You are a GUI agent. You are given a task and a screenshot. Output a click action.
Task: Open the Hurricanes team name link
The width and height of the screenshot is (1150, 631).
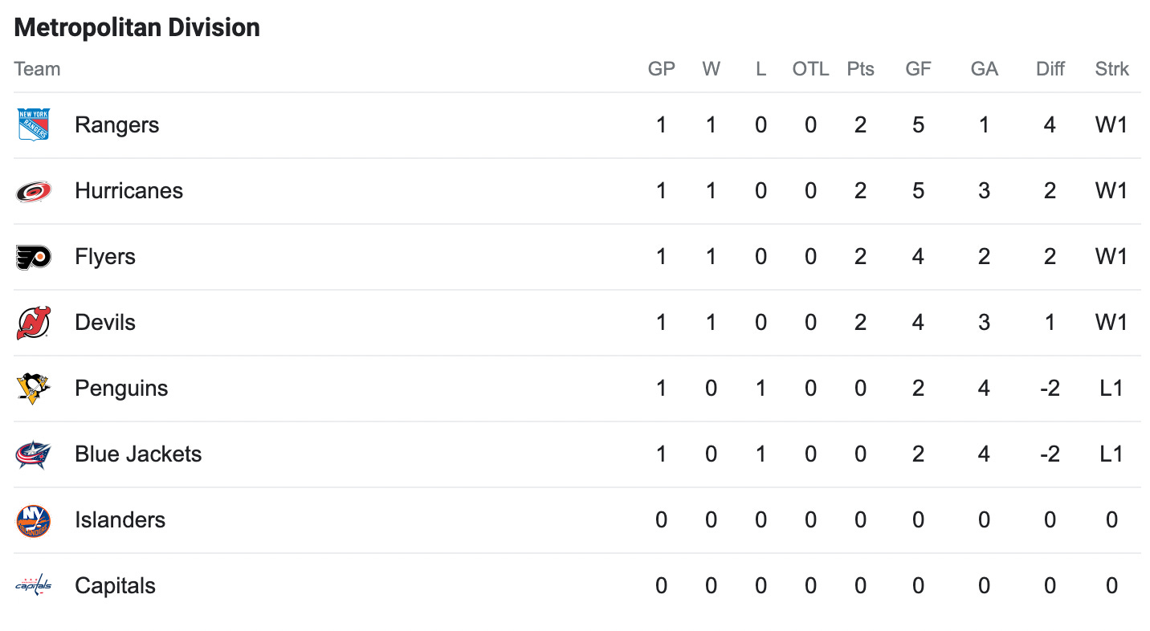128,191
